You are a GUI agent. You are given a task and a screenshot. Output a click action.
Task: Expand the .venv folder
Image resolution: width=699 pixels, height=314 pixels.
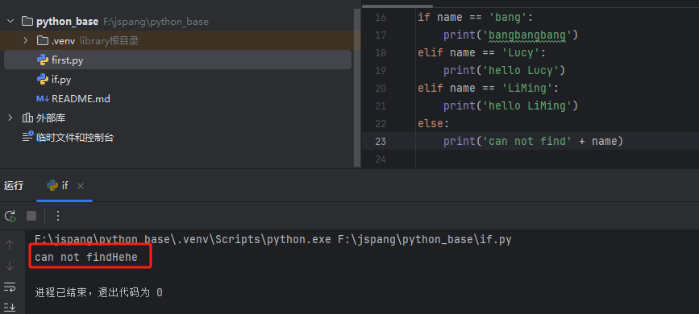click(26, 41)
